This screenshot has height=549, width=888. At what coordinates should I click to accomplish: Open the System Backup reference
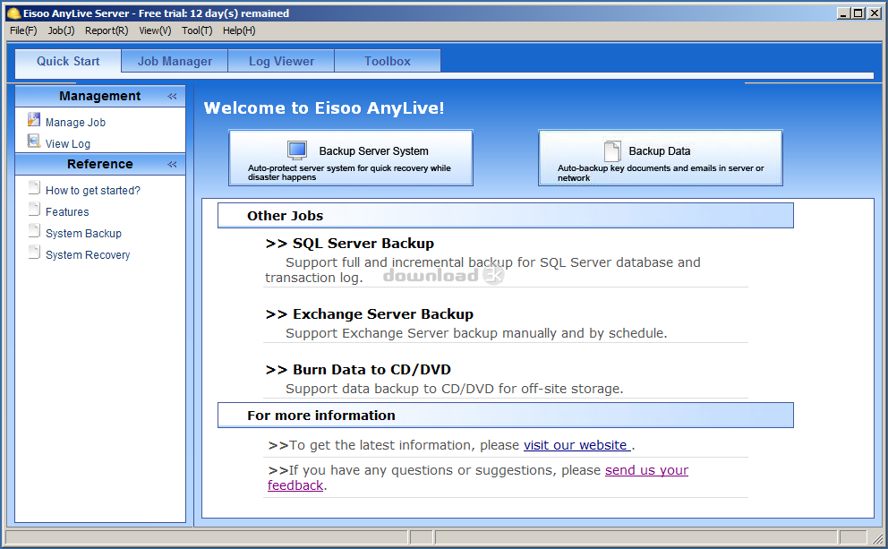(83, 234)
